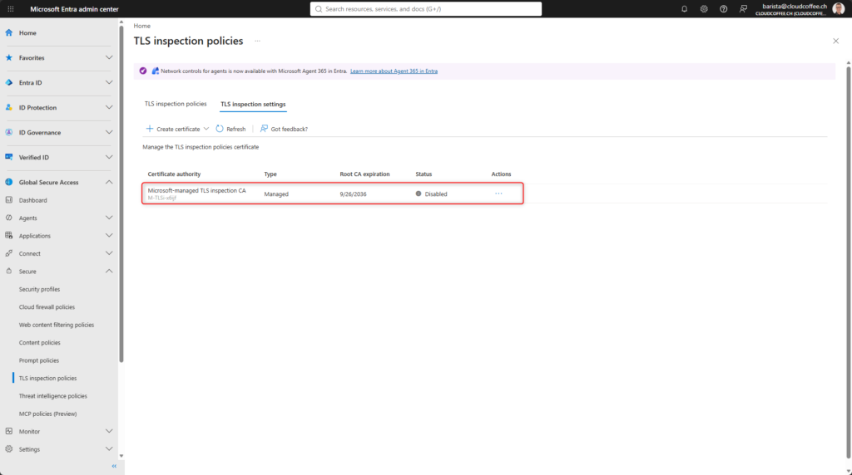Viewport: 852px width, 475px height.
Task: Open the account avatar picture
Action: [838, 8]
